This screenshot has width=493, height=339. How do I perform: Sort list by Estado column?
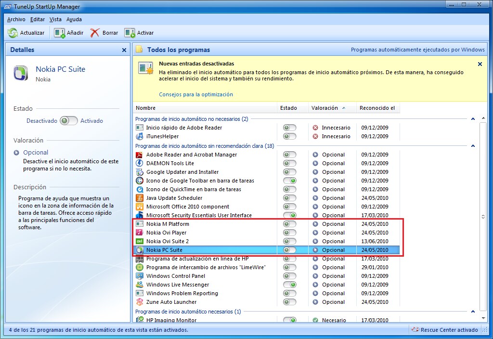[x=292, y=108]
